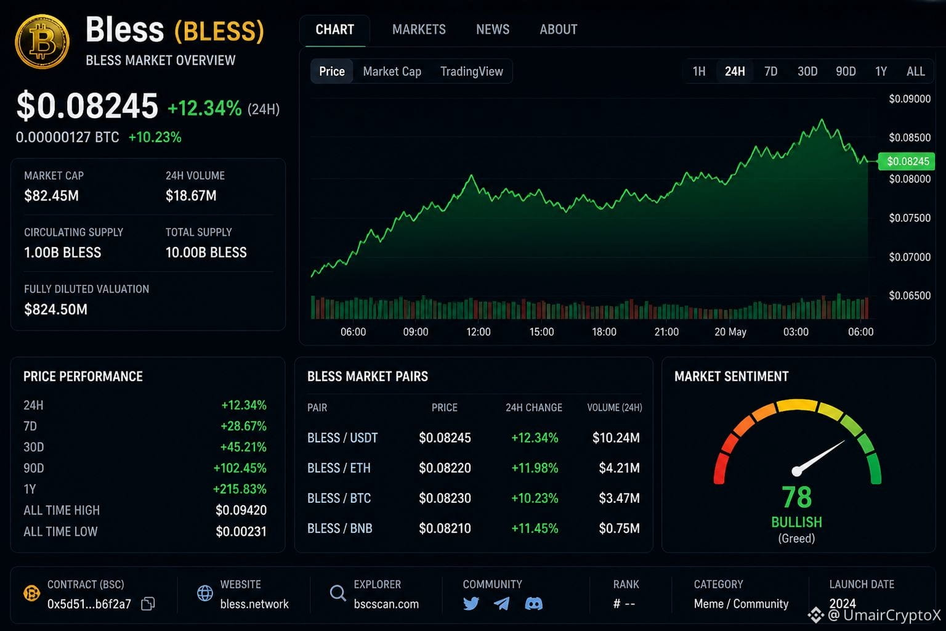946x631 pixels.
Task: Click the Bless coin logo
Action: click(42, 41)
